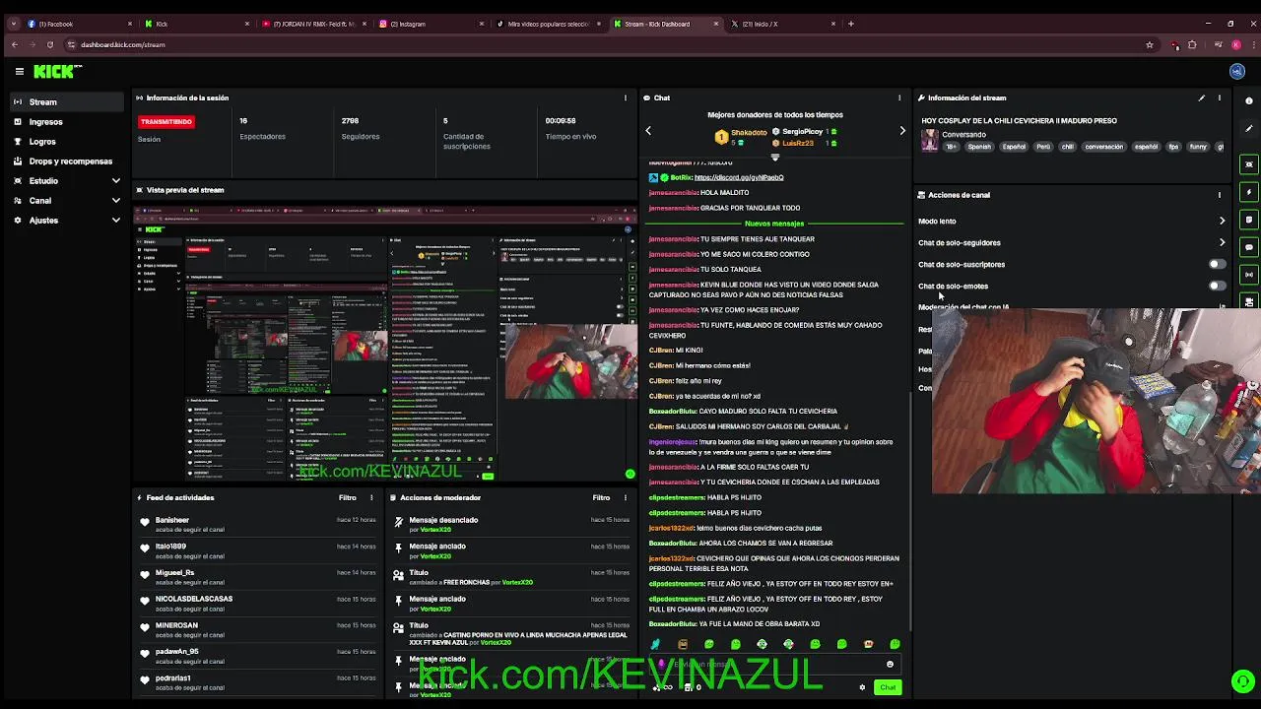Image resolution: width=1261 pixels, height=709 pixels.
Task: Pick the blue emote in quick emote row
Action: [656, 644]
